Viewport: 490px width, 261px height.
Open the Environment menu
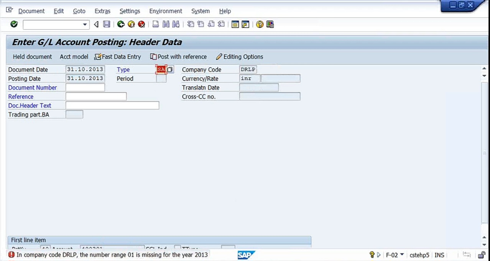pyautogui.click(x=166, y=11)
